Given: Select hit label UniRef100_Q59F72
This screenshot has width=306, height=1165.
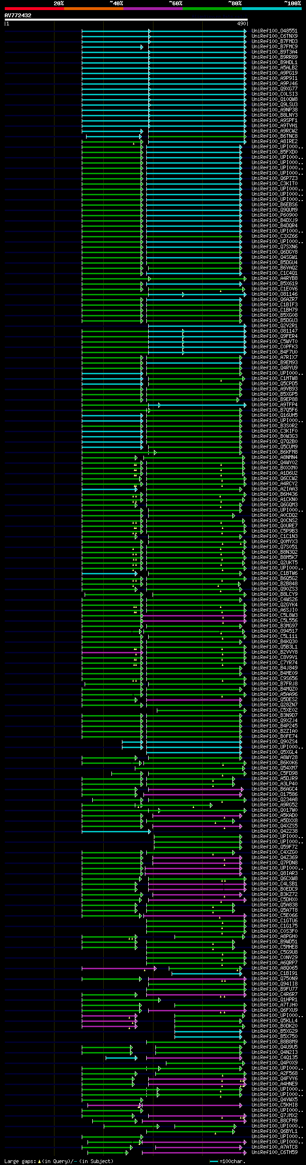Looking at the screenshot, I should pos(274,847).
